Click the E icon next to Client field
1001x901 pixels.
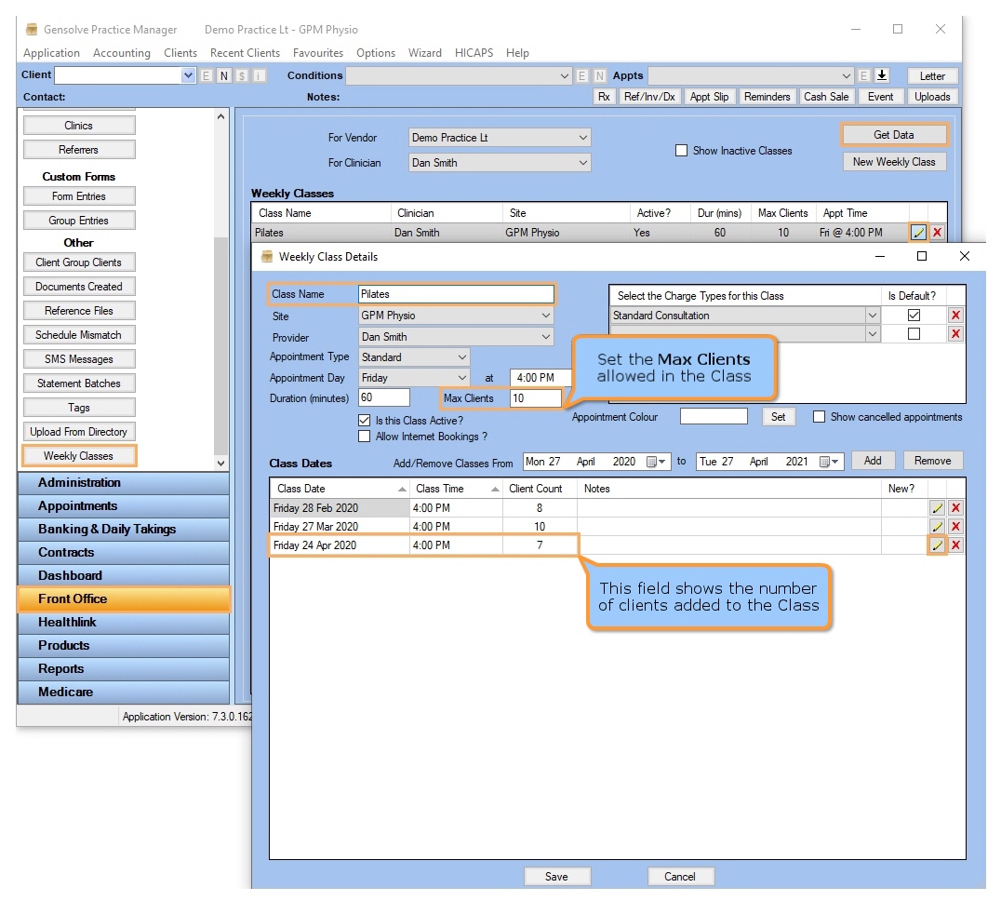pos(207,75)
